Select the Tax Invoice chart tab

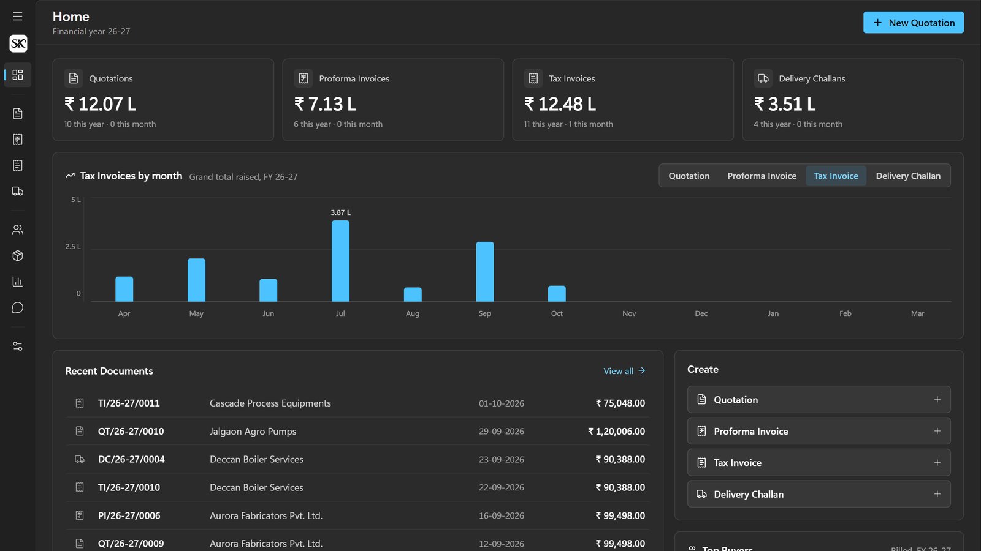pos(836,176)
